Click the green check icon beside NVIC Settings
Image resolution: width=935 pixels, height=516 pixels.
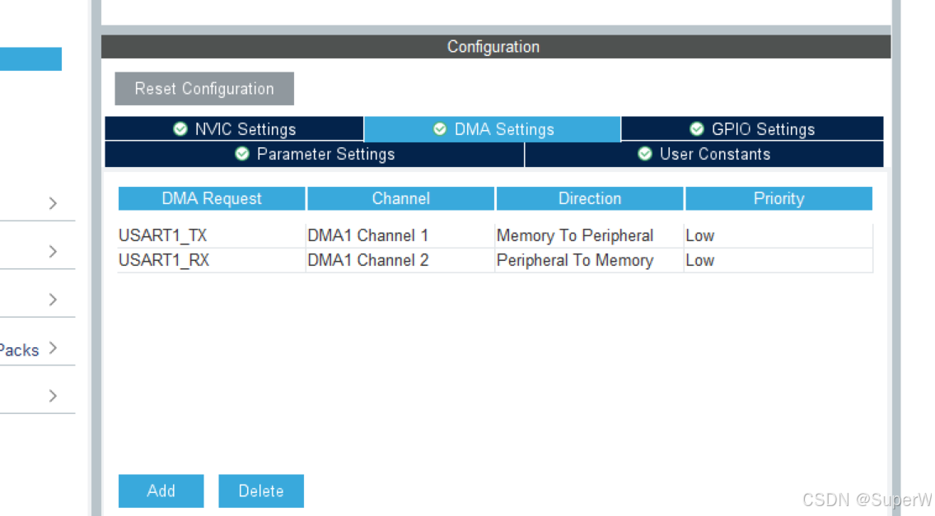coord(180,128)
